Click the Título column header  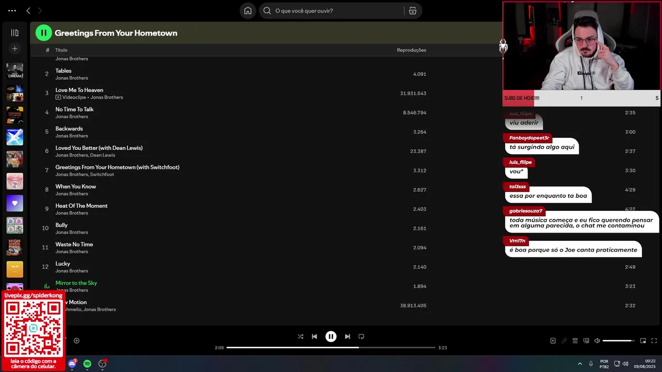coord(61,50)
